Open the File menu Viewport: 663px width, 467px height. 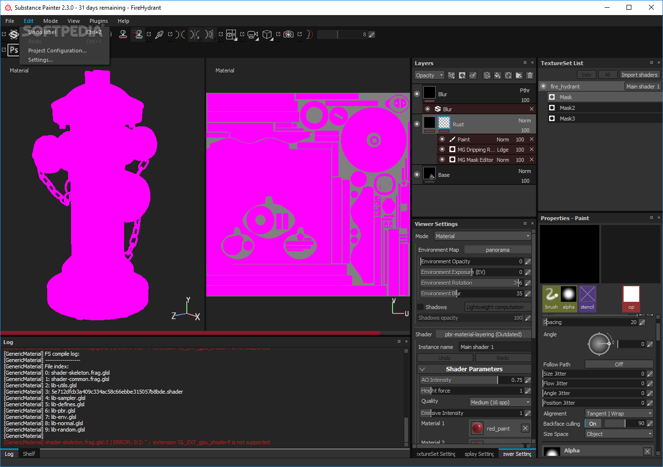point(10,21)
